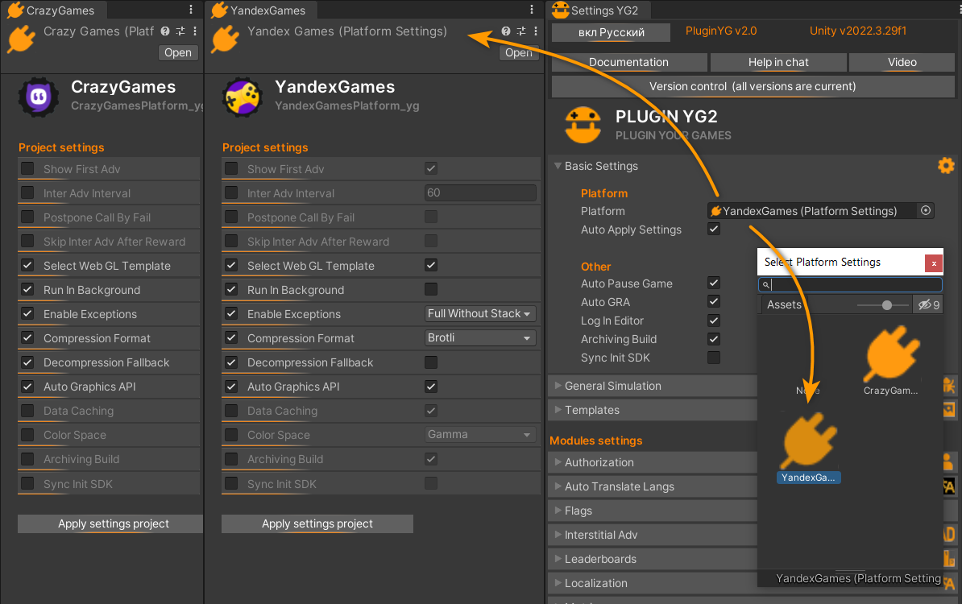962x604 pixels.
Task: Expand the Leaderboards module
Action: 558,559
